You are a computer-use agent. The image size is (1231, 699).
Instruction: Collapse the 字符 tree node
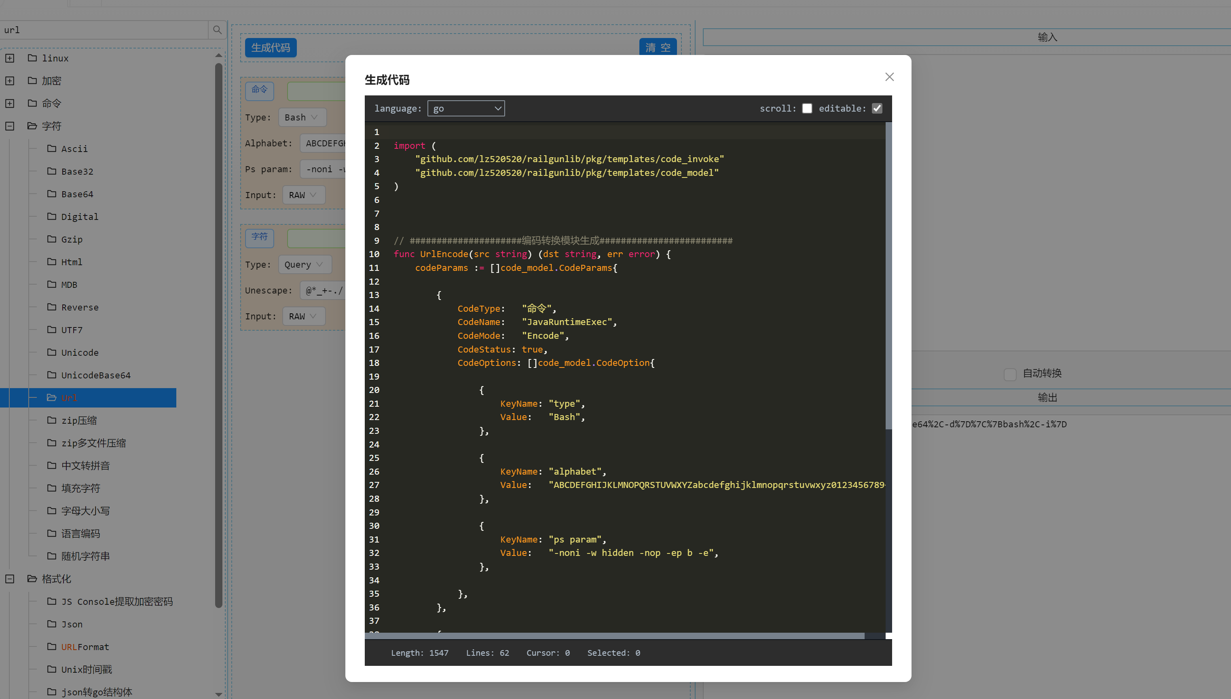(10, 126)
